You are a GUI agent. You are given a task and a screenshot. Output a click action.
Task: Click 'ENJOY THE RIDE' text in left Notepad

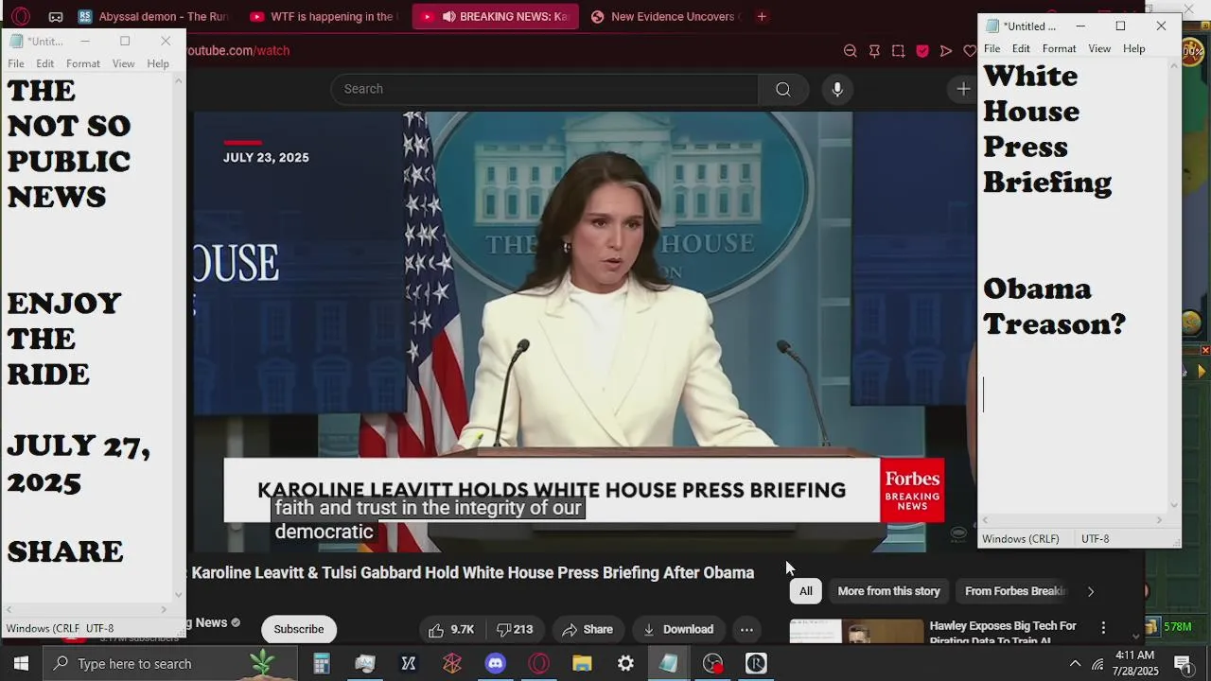click(64, 339)
